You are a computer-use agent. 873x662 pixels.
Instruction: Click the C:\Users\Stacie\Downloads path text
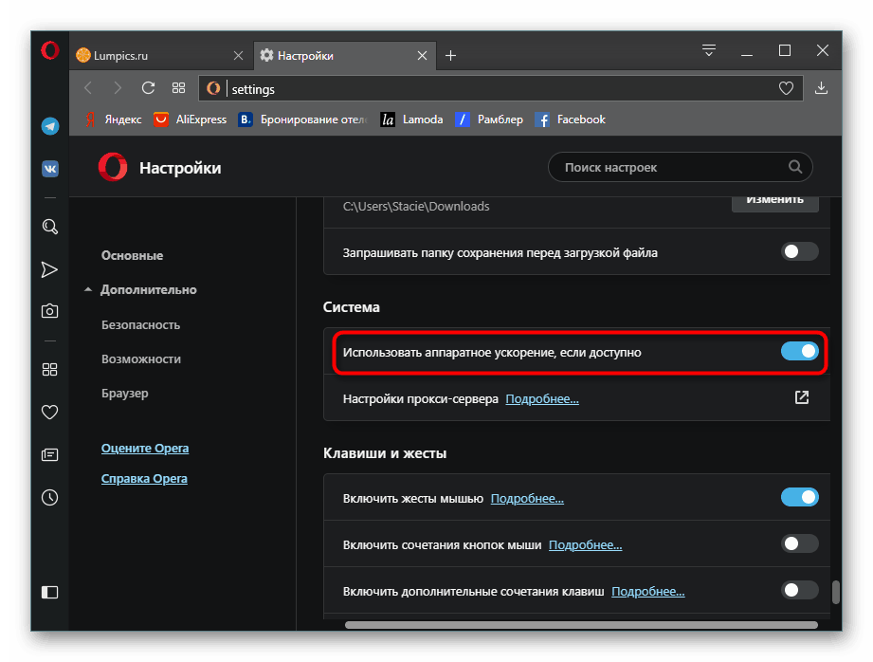[416, 206]
